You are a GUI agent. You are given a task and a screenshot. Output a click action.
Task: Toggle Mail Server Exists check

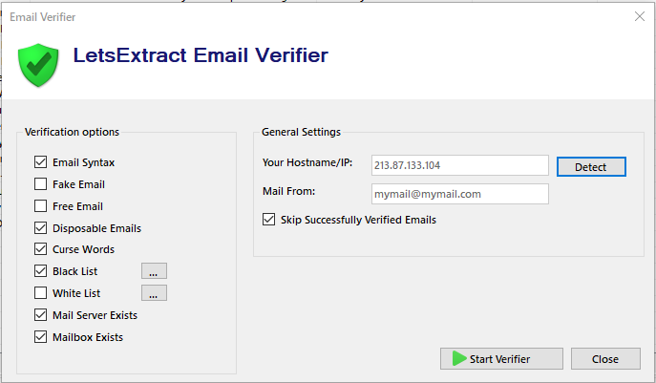coord(41,315)
